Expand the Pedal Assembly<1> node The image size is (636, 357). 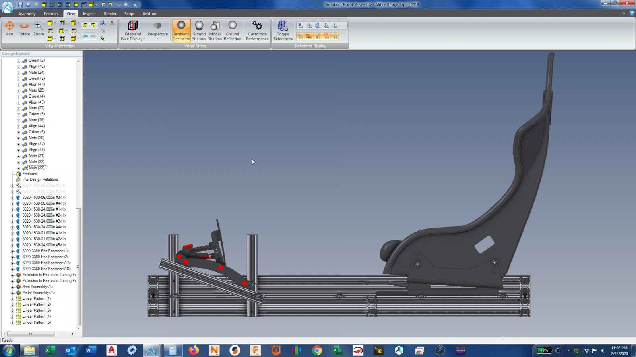tap(12, 293)
